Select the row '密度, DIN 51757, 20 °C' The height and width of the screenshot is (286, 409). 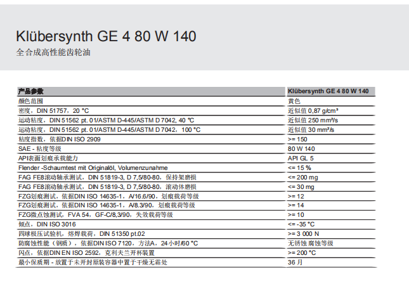click(x=53, y=110)
